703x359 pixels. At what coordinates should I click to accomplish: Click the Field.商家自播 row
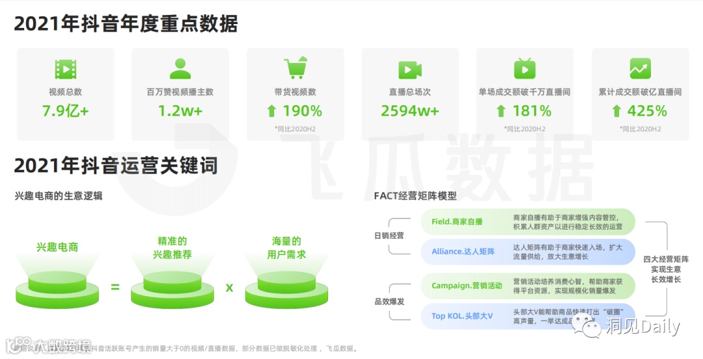pos(528,222)
